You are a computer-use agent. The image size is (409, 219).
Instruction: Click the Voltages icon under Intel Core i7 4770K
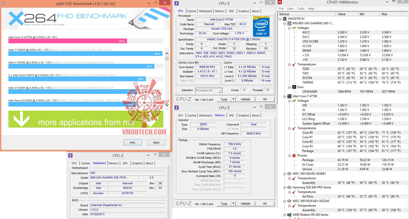(x=294, y=101)
